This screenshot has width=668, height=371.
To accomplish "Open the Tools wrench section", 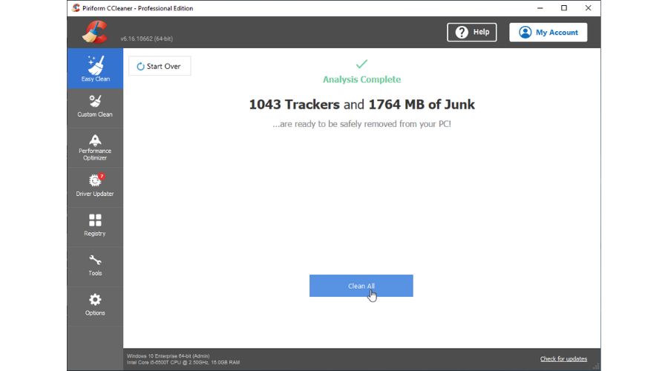I will [95, 265].
